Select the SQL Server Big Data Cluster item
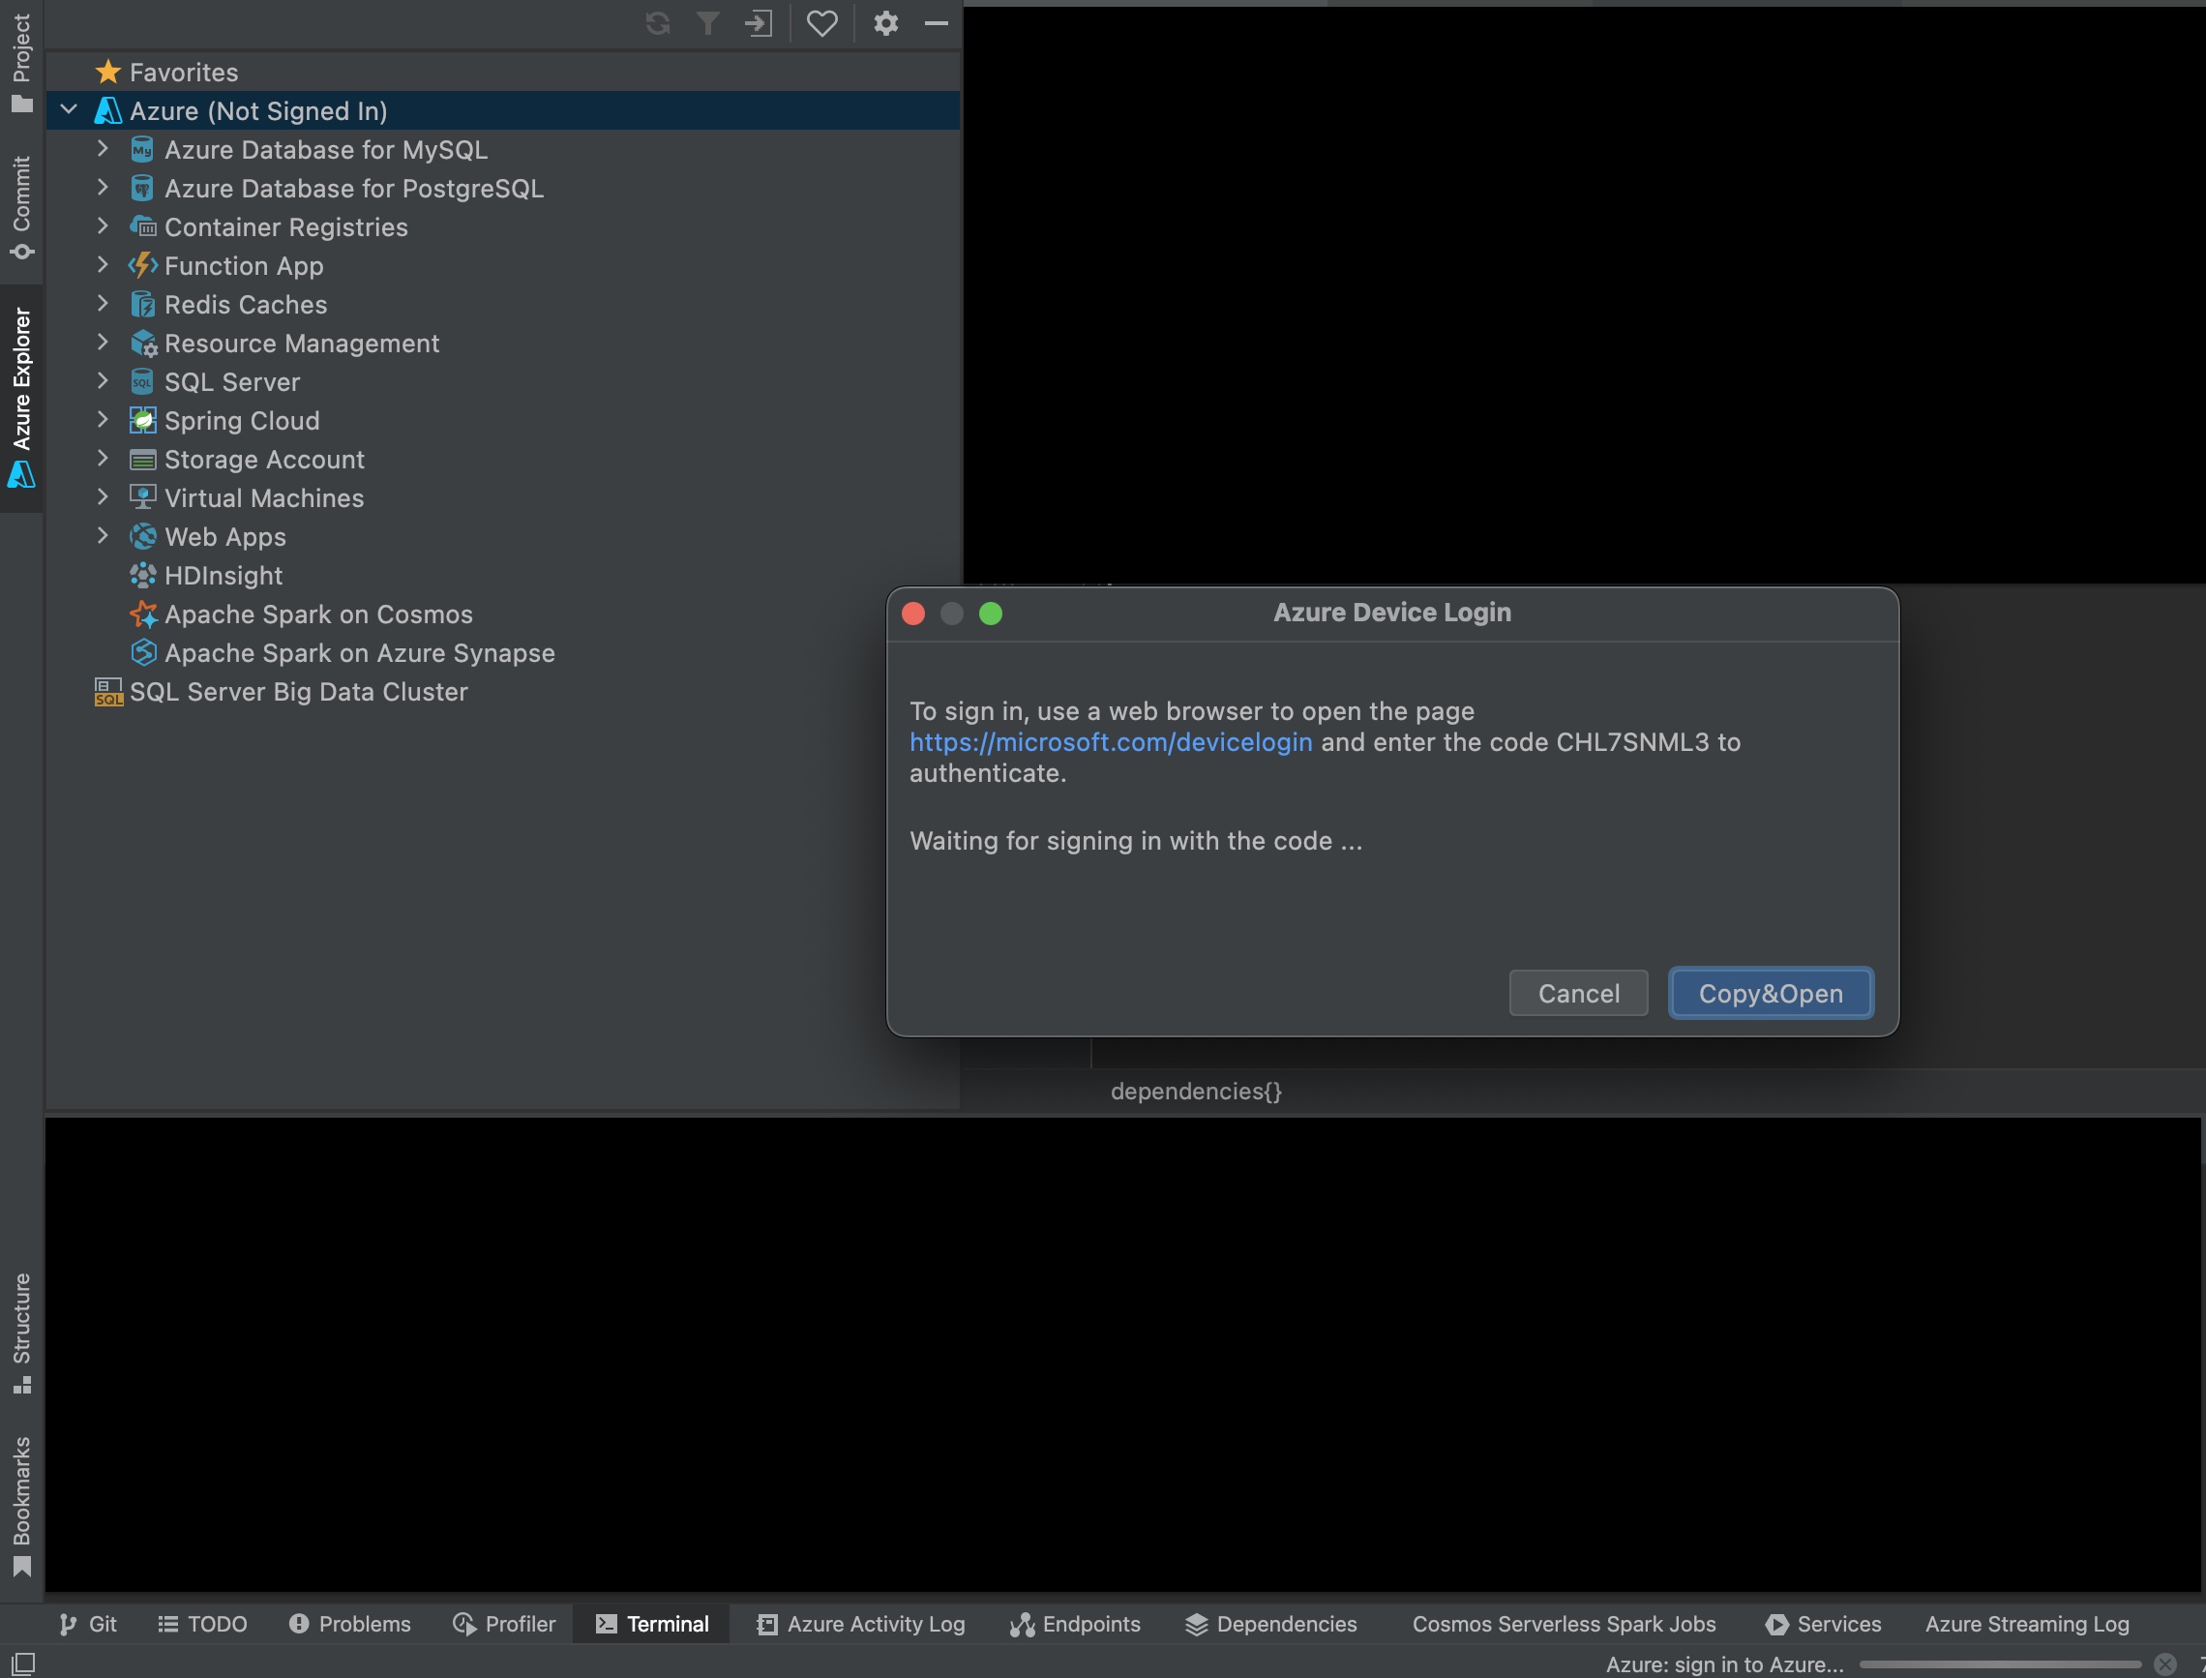This screenshot has height=1678, width=2206. (299, 691)
